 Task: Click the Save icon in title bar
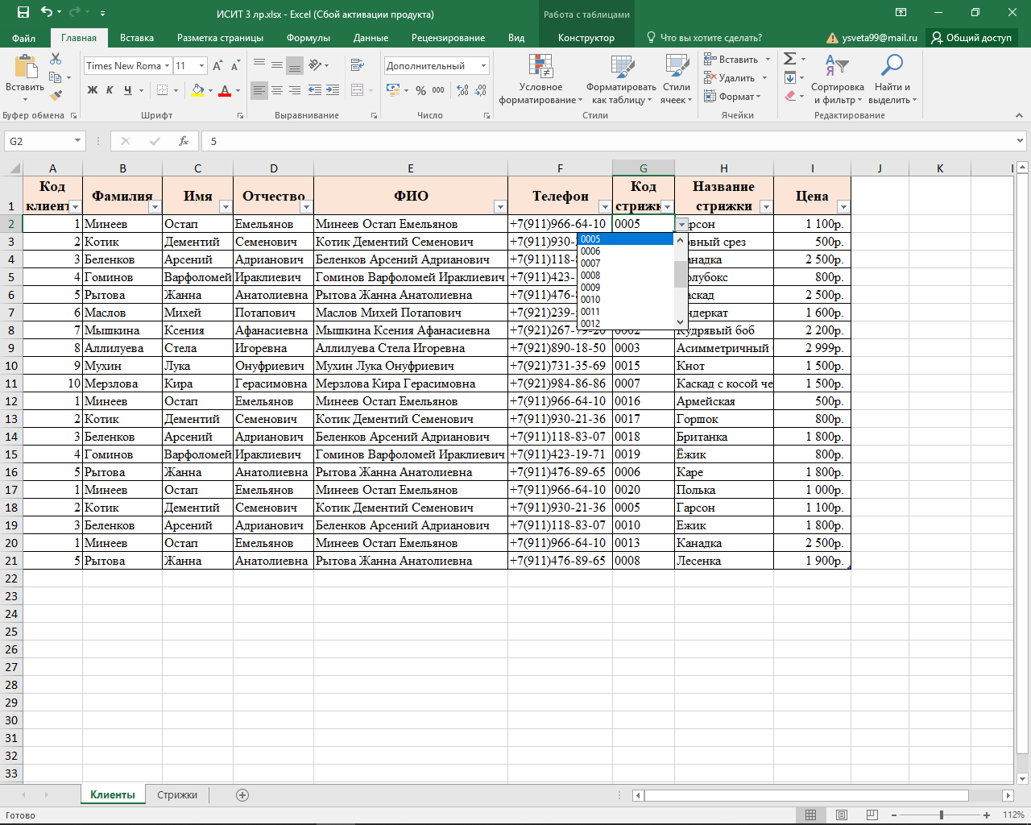point(23,13)
